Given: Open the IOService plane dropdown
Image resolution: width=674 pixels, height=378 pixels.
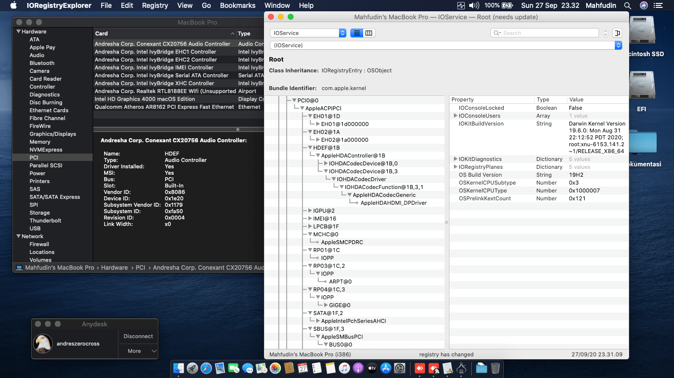Looking at the screenshot, I should (308, 33).
